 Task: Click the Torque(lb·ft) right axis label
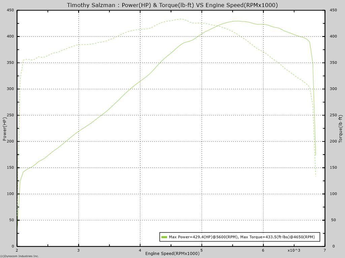[341, 129]
